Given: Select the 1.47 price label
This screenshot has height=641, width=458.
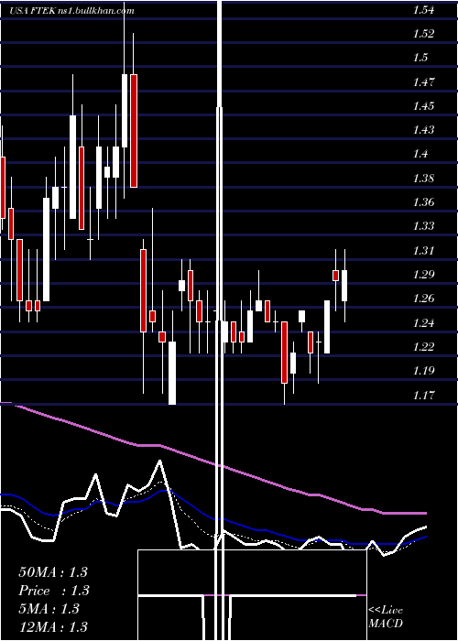Looking at the screenshot, I should pyautogui.click(x=423, y=82).
